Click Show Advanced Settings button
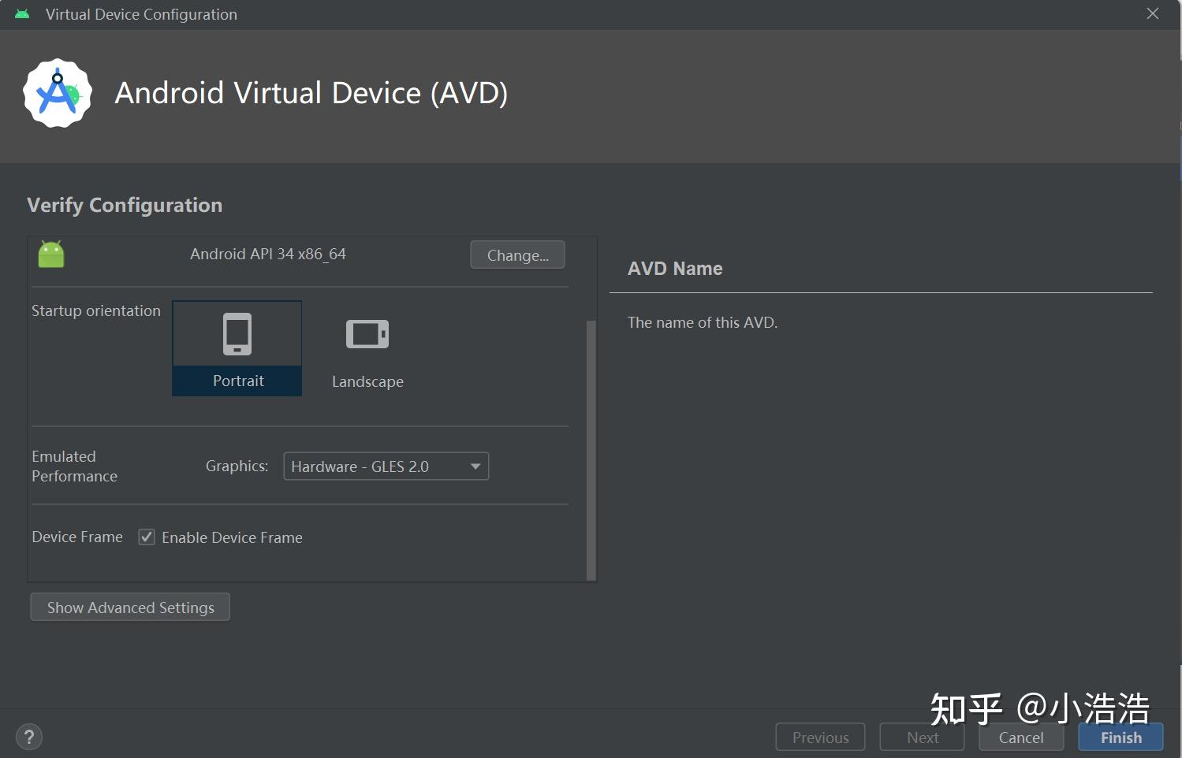Screen dimensions: 1182x758 [130, 608]
